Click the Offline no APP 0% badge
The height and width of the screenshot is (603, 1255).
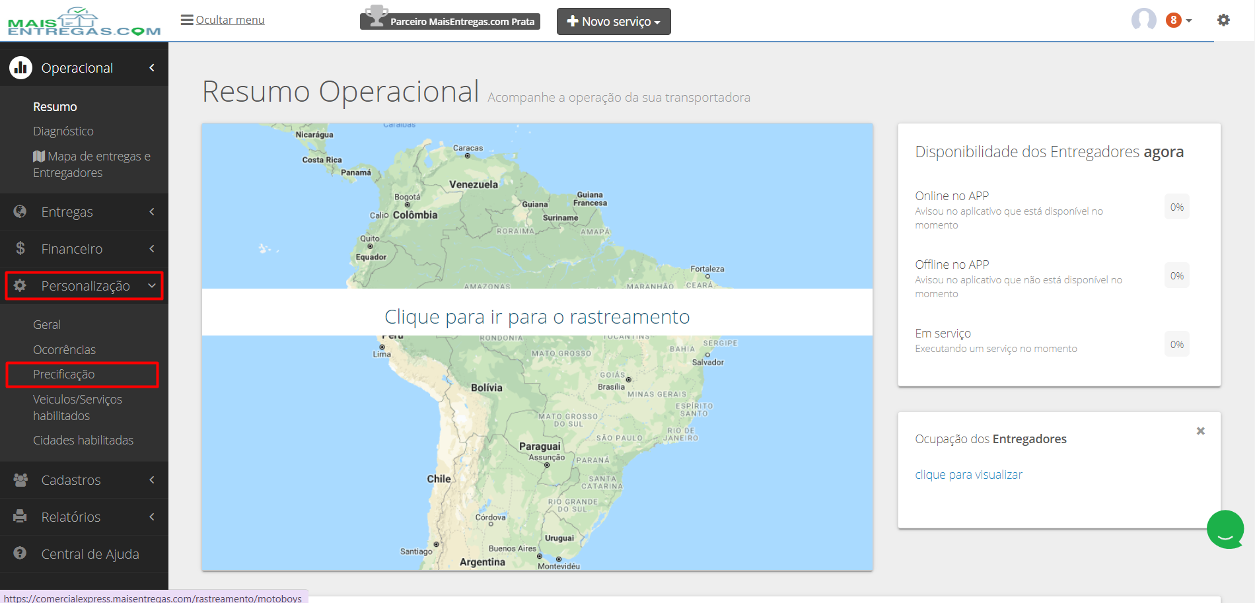tap(1176, 275)
